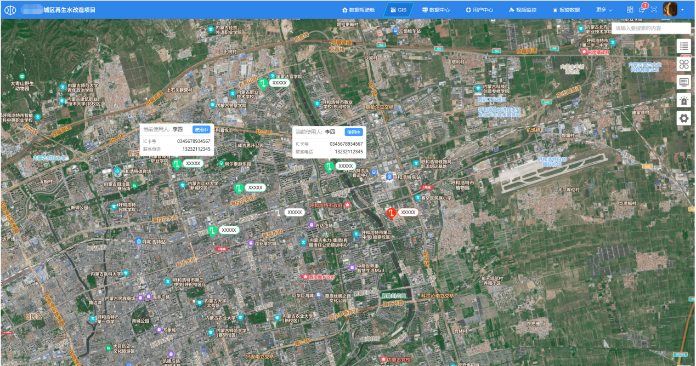Focus the 请输入要搜索的内容 search field

(x=651, y=28)
